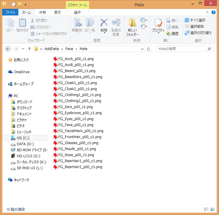This screenshot has height=215, width=219.
Task: Select Desktop (デスクトップ) folder
Action: 21,108
